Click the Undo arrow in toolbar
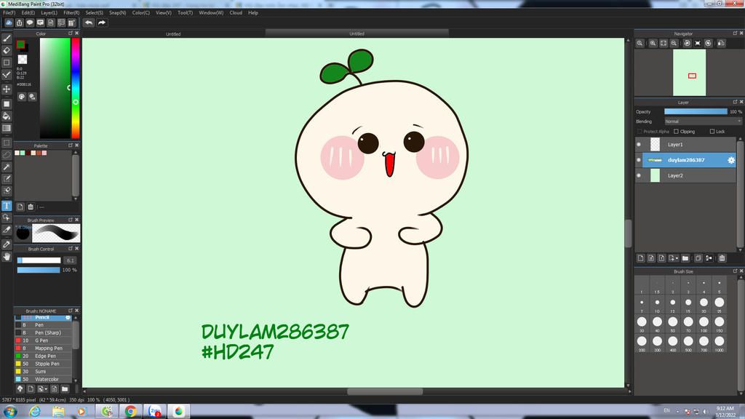This screenshot has width=745, height=419. (x=89, y=23)
